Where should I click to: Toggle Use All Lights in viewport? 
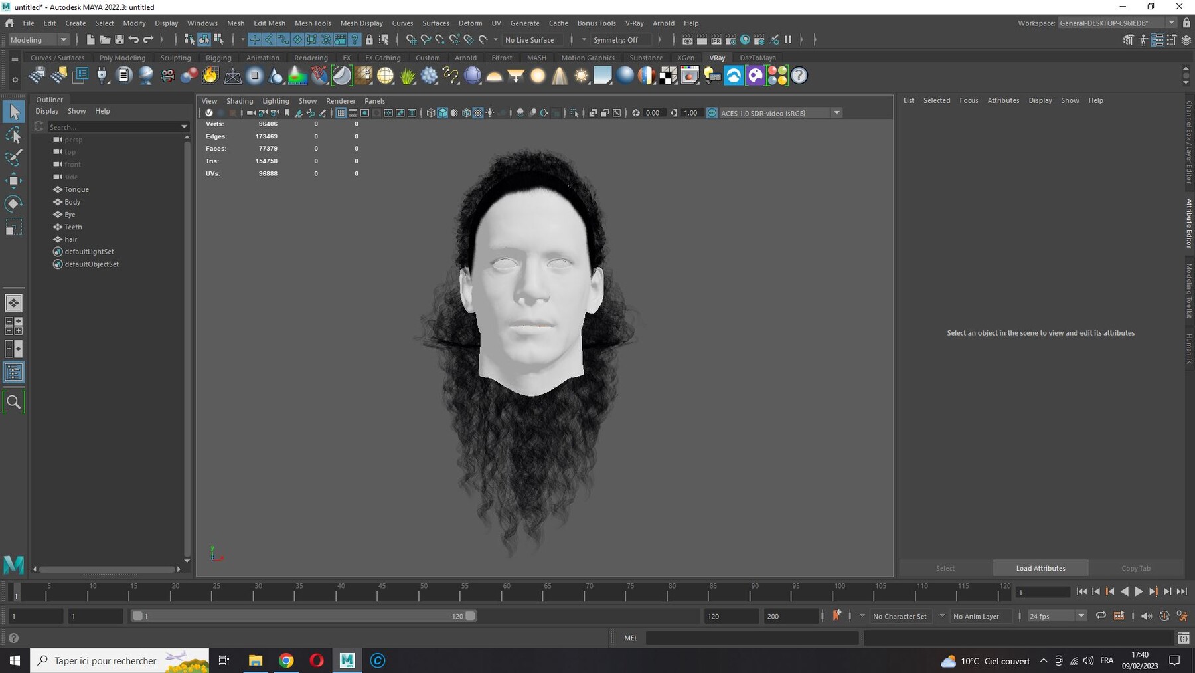[490, 113]
